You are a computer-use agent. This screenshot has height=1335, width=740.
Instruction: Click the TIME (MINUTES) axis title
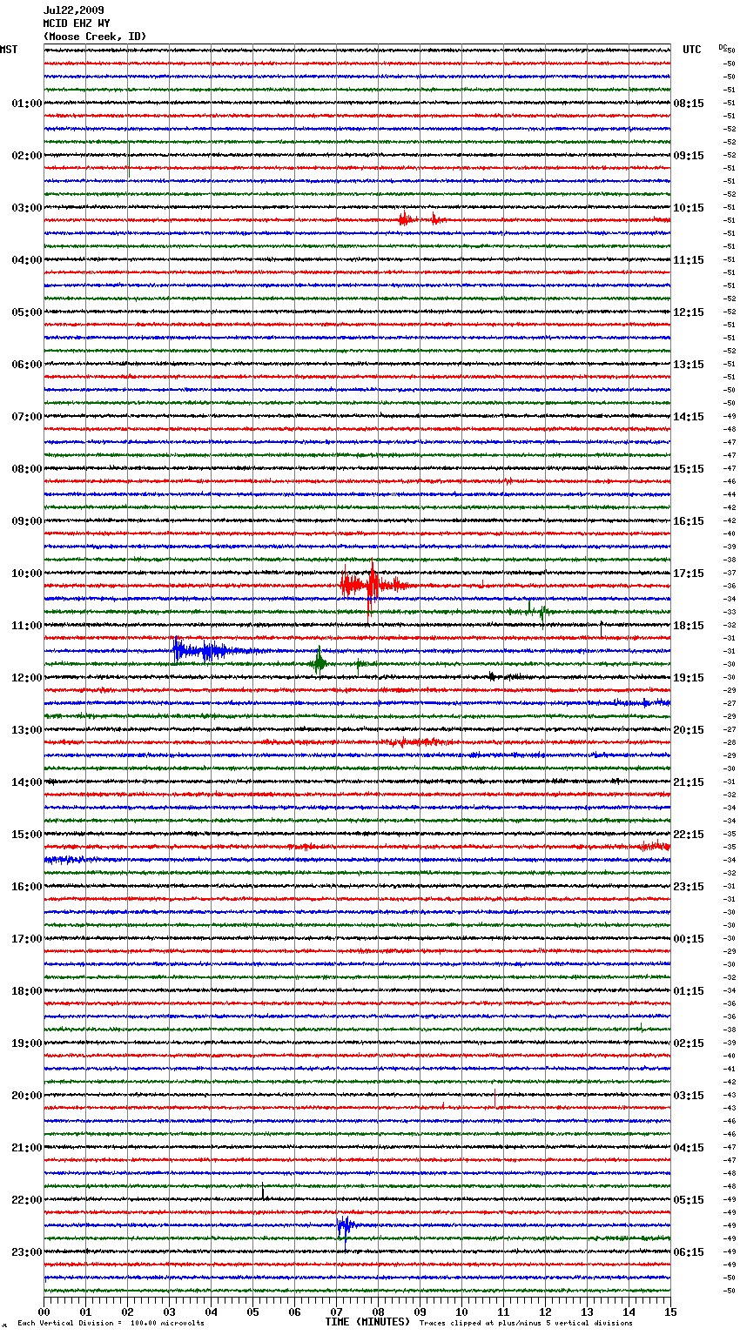point(367,1322)
